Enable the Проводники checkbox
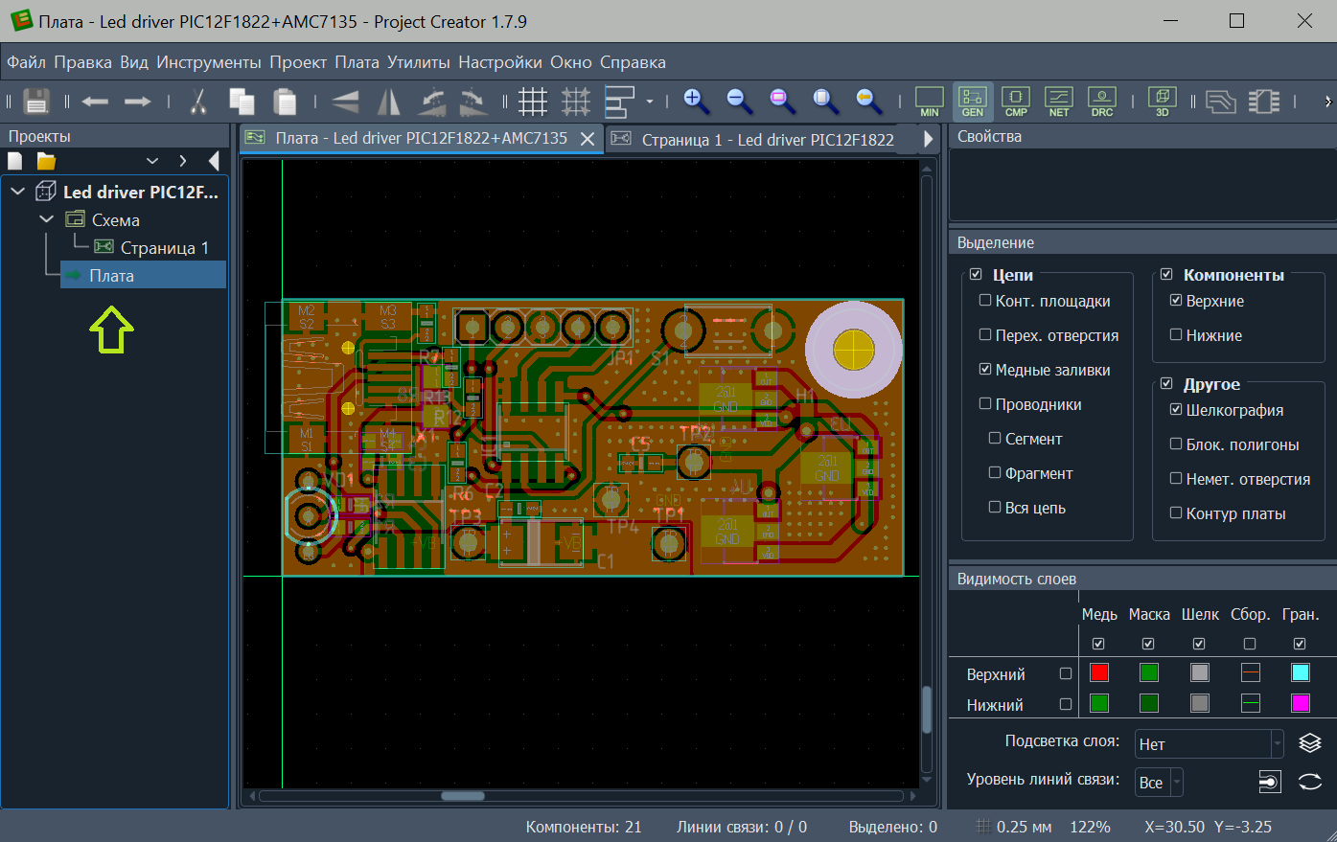Screen dimensions: 1337x842 coord(985,404)
